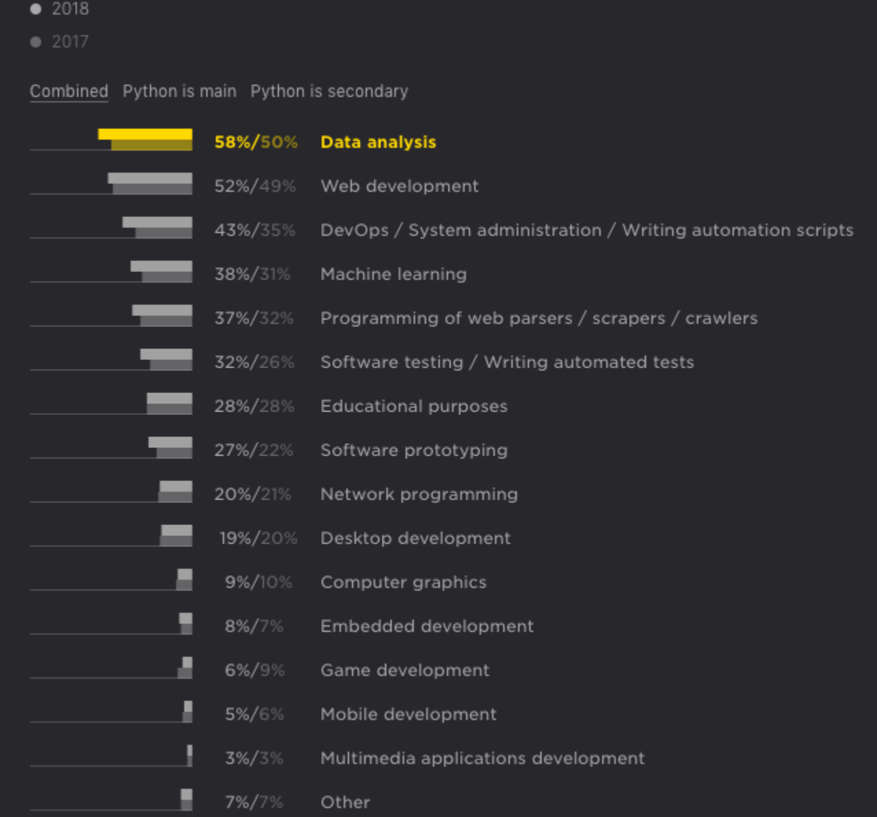
Task: Click the Educational purposes row bar
Action: (170, 403)
